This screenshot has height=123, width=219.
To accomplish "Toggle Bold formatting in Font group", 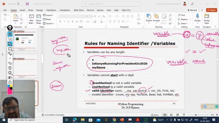I will point(60,22).
